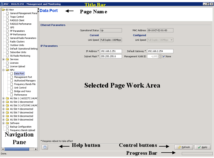
Task: Click the GPS page icon in tree
Action: (x=7, y=27)
